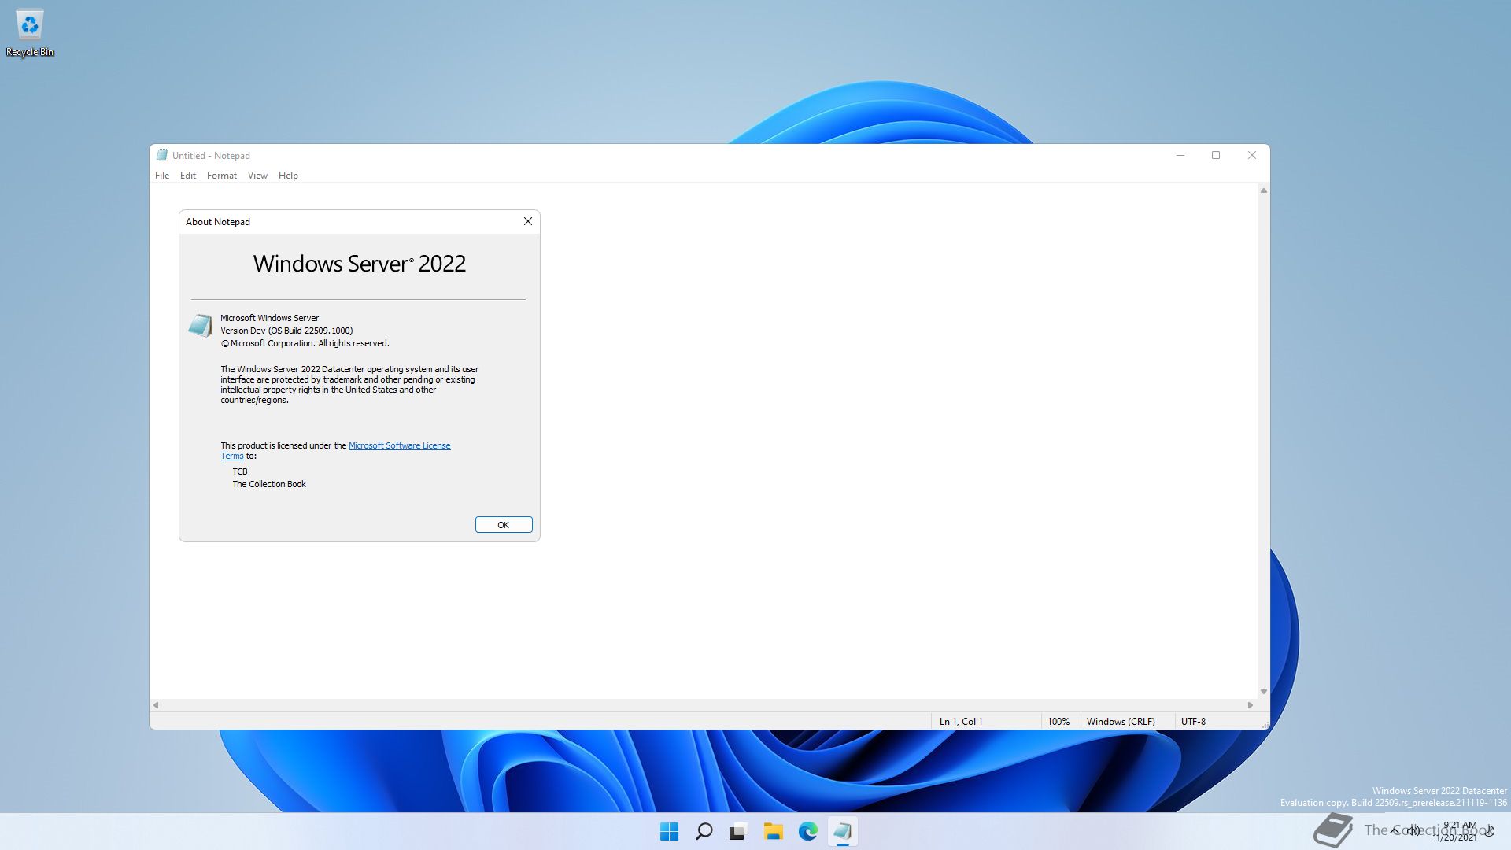Click the horizontal scrollbar right arrow

click(1251, 705)
